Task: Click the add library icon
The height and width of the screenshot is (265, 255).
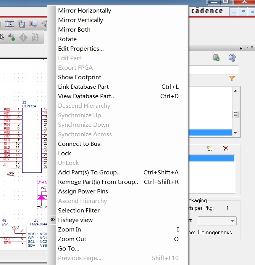Action: tap(210, 148)
